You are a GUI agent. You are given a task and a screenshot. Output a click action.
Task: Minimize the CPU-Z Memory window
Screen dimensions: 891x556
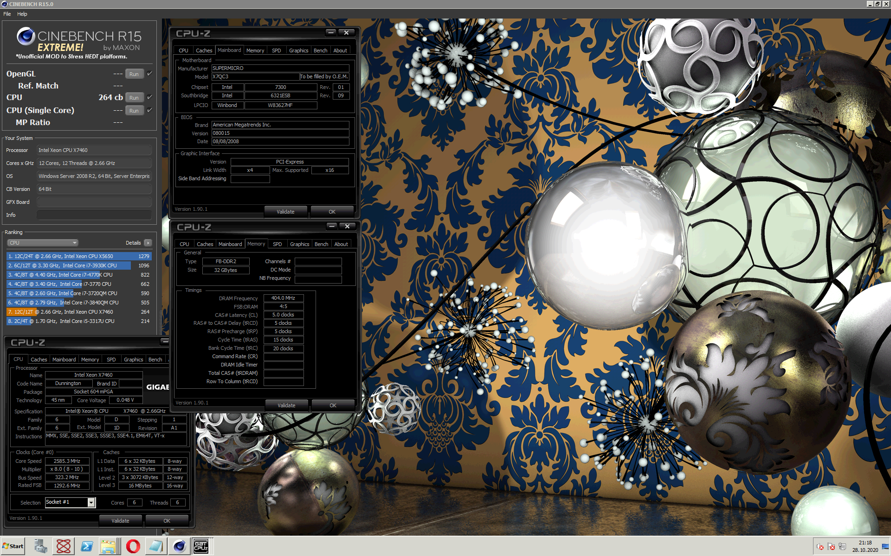[332, 226]
